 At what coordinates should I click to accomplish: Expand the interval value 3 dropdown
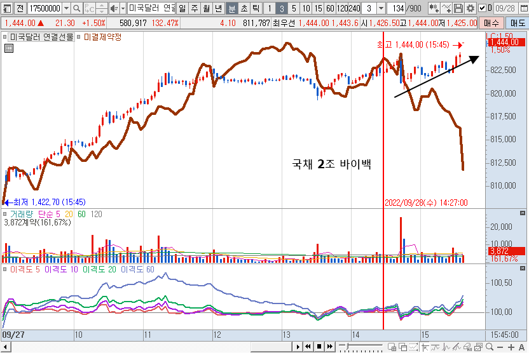[x=381, y=8]
